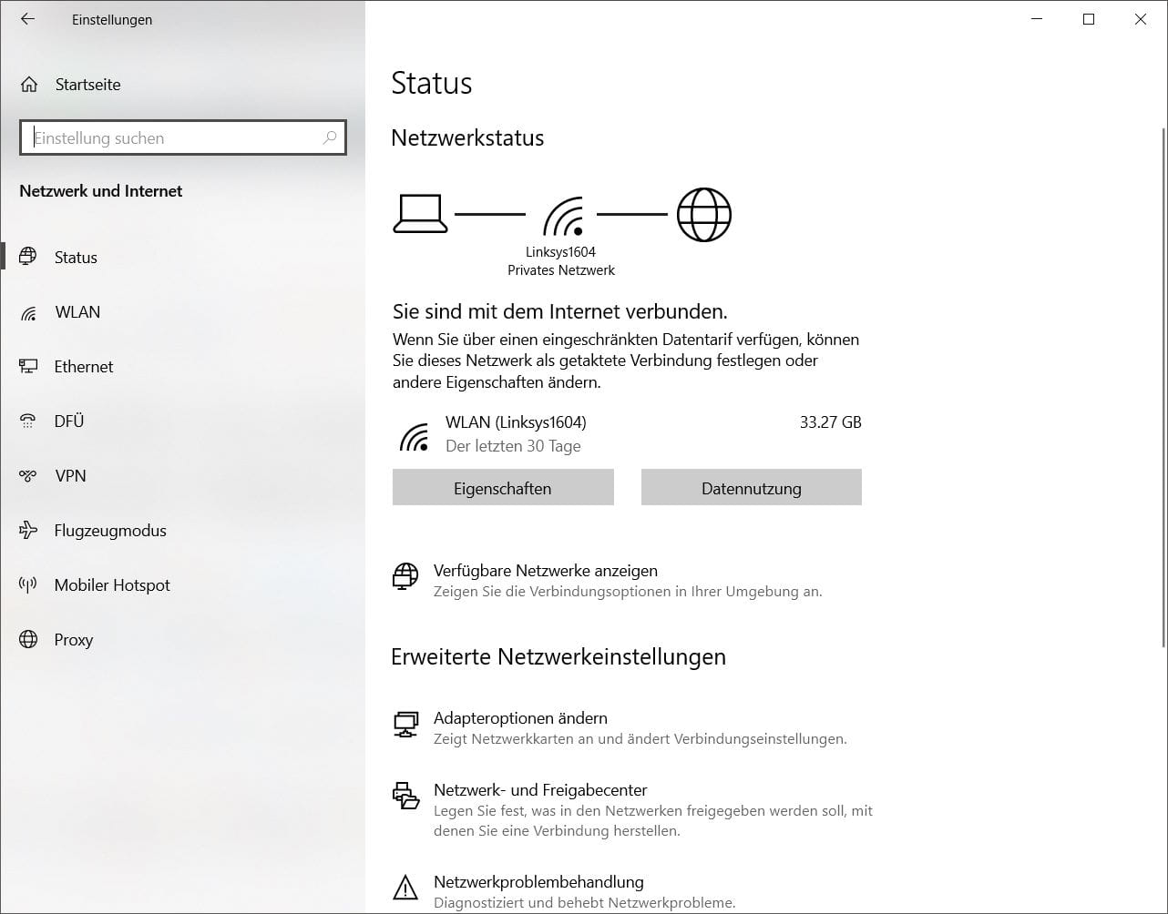Click the Mobiler Hotspot antenna icon
The height and width of the screenshot is (914, 1168).
[28, 584]
